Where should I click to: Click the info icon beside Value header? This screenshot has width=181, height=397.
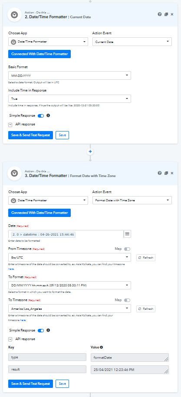click(101, 348)
